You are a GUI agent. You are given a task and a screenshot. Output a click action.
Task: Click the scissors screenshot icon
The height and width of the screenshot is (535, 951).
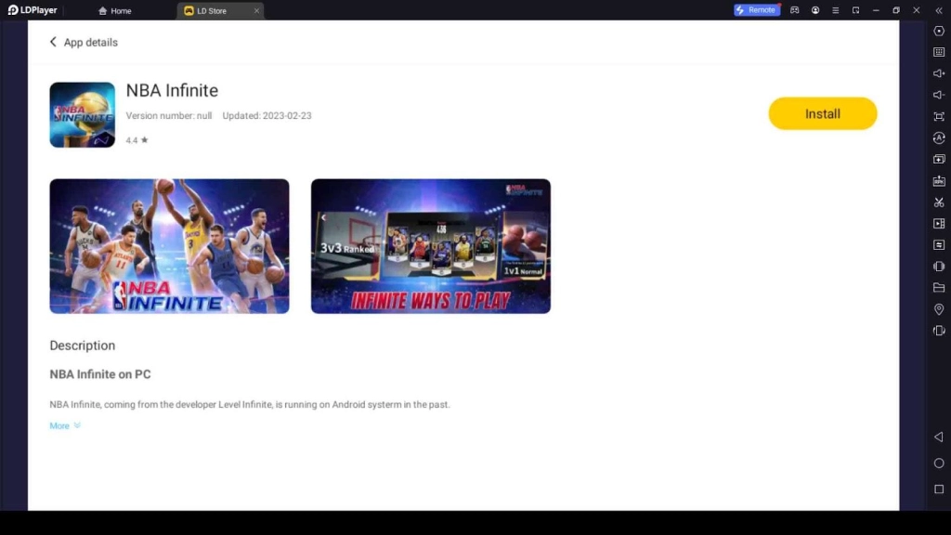pyautogui.click(x=939, y=202)
